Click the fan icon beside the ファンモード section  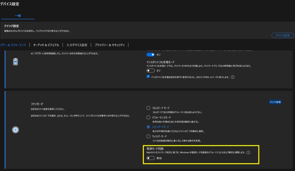click(x=15, y=130)
